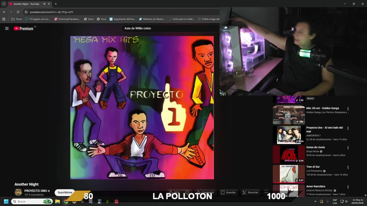Image resolution: width=367 pixels, height=206 pixels.
Task: Open options menu for 'Al otro lado del mar'
Action: 348,128
